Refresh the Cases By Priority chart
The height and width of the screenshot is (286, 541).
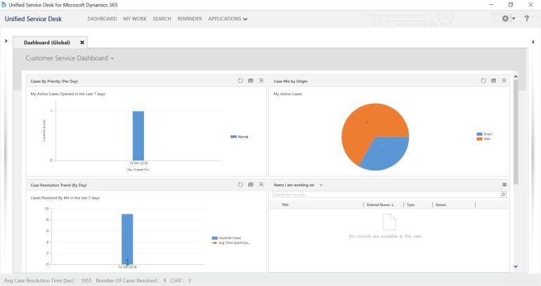pos(240,81)
